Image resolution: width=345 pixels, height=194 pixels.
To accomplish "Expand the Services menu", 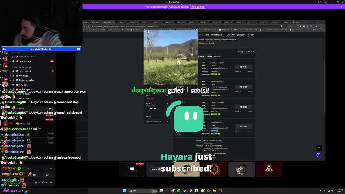I will click(x=250, y=35).
